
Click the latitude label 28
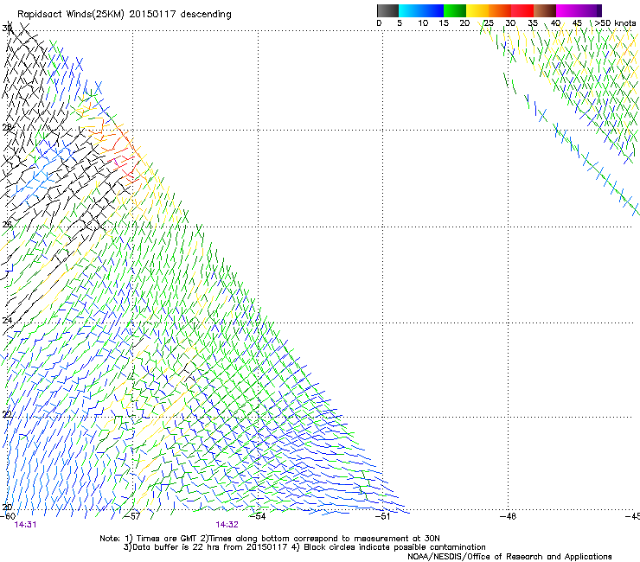pos(7,128)
